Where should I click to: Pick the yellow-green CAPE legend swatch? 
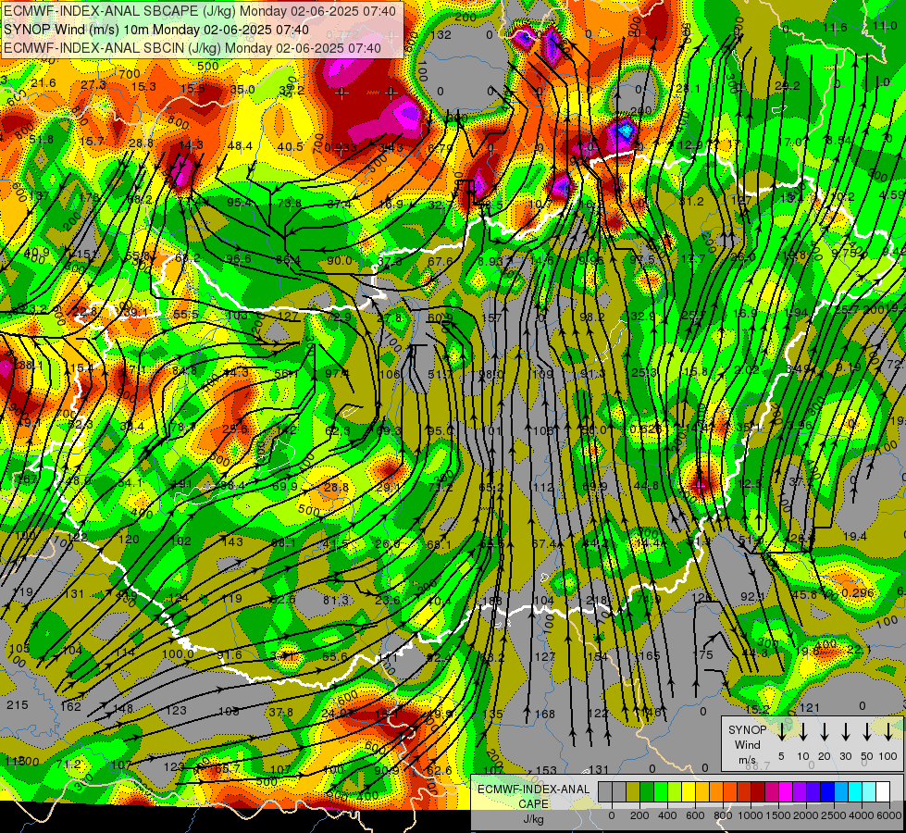(675, 792)
